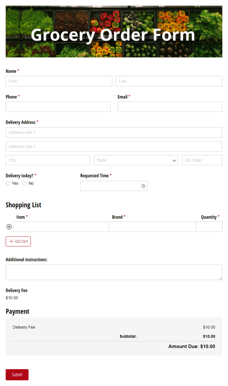Click the clock icon in Requested Time
This screenshot has width=228, height=386.
[x=143, y=186]
